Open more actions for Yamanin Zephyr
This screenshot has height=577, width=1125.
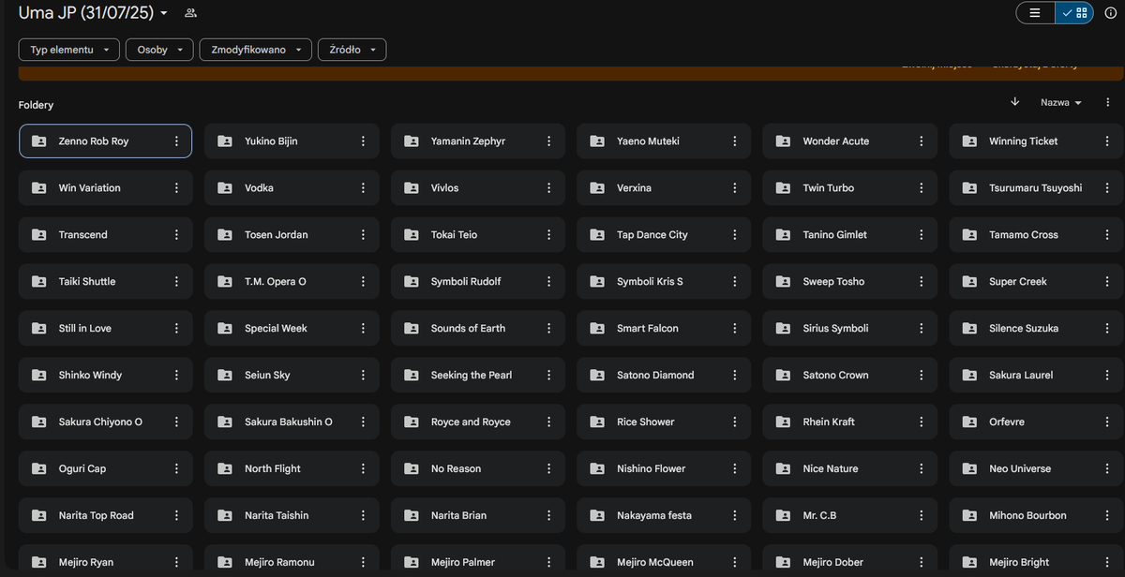548,141
